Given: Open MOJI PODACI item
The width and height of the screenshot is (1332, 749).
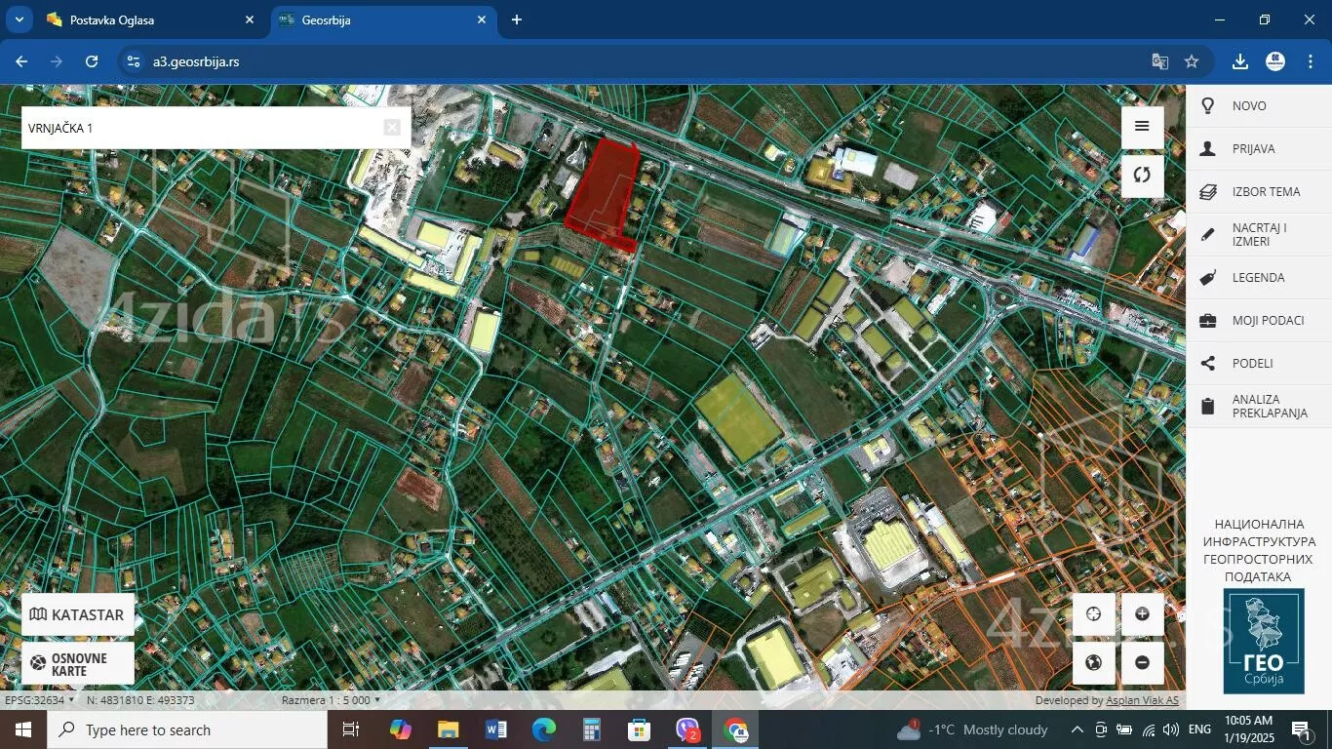Looking at the screenshot, I should (1259, 321).
